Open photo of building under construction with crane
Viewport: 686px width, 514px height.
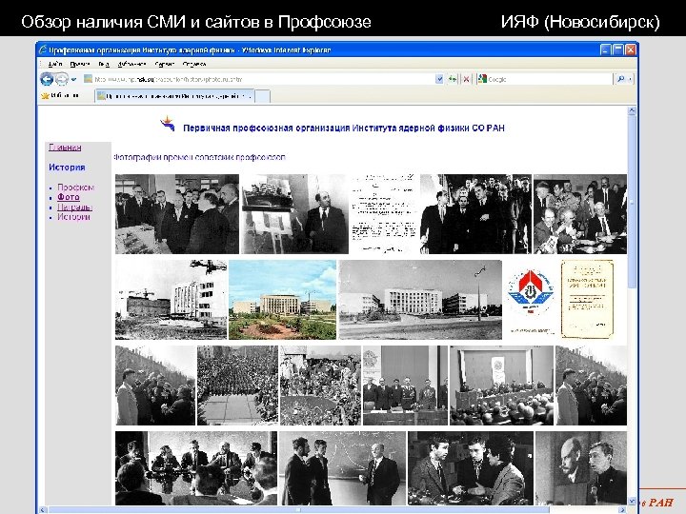coord(171,300)
